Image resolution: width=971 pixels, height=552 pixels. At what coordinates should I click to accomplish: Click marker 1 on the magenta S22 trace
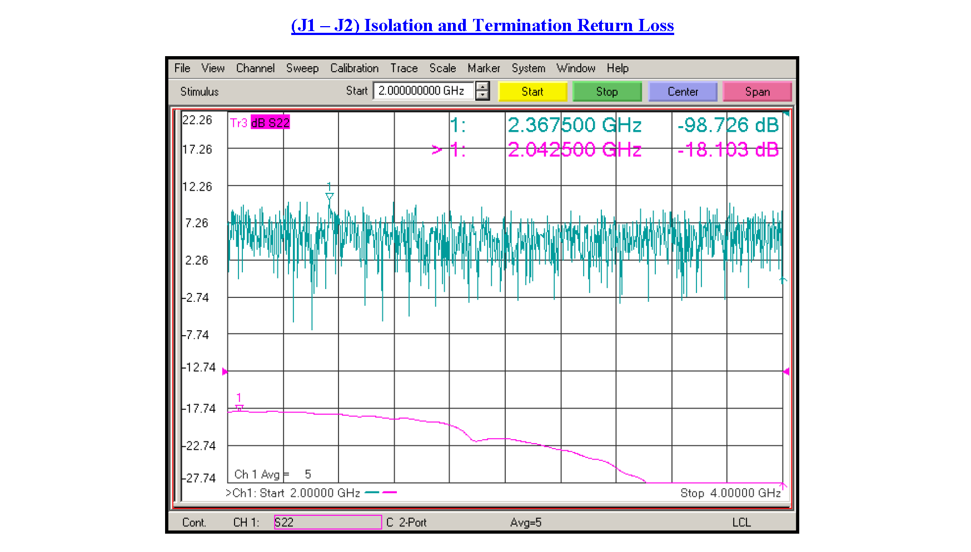point(238,408)
